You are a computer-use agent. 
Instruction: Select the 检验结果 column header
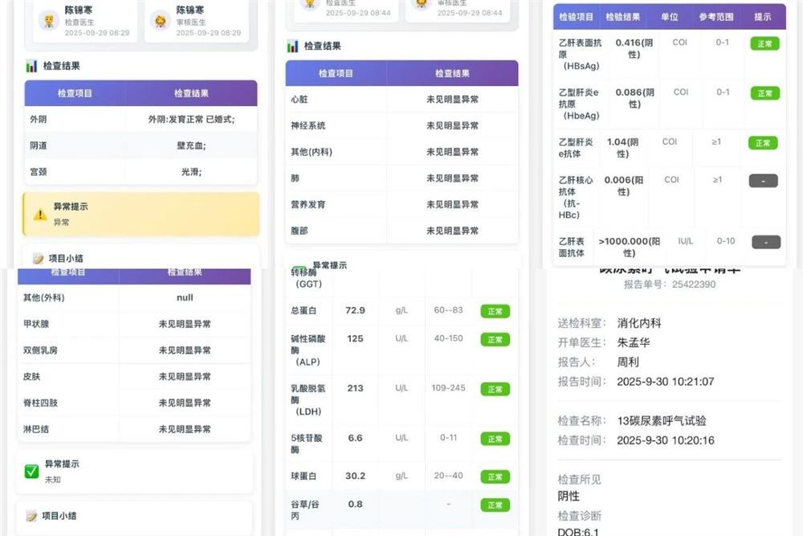click(623, 17)
